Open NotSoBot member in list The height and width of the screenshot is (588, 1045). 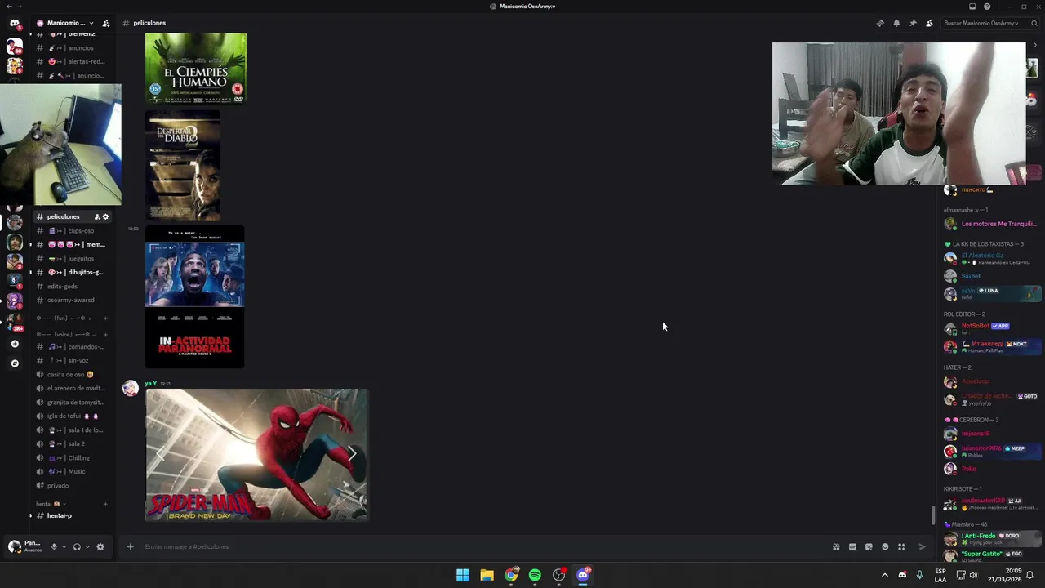tap(991, 328)
